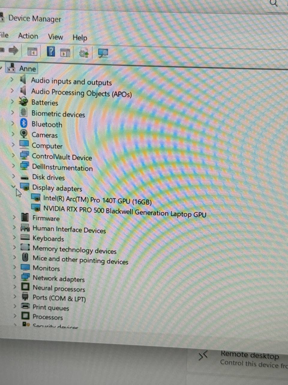Image resolution: width=288 pixels, height=385 pixels.
Task: Click the Scan for hardware changes icon
Action: pyautogui.click(x=103, y=54)
